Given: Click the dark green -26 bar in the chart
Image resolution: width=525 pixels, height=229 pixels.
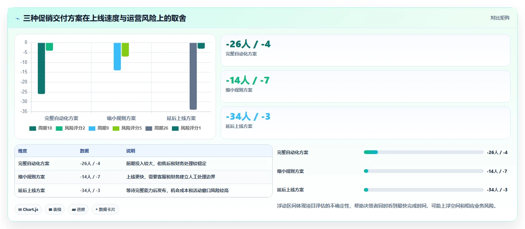Looking at the screenshot, I should [x=41, y=68].
